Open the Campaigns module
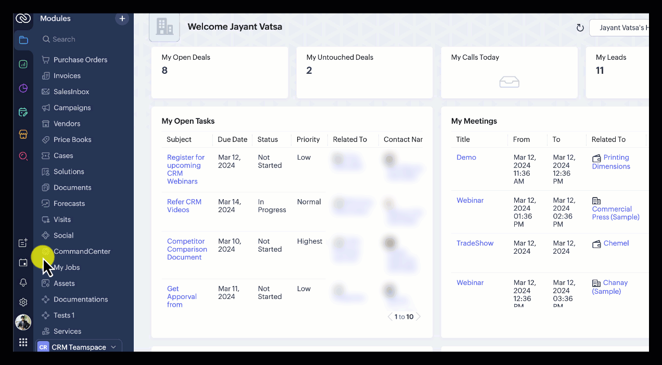Screen dimensions: 662x365 [x=72, y=108]
